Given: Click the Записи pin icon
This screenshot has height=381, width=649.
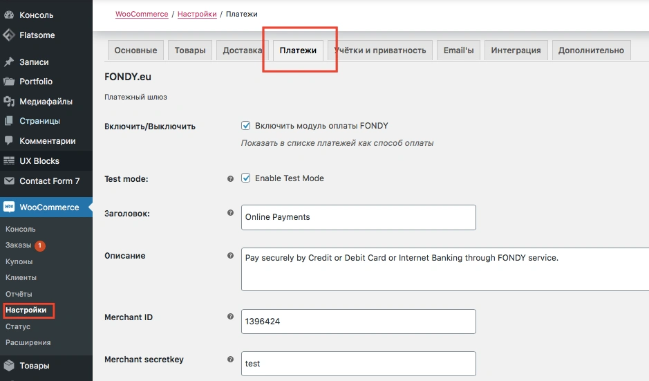Looking at the screenshot, I should 9,62.
